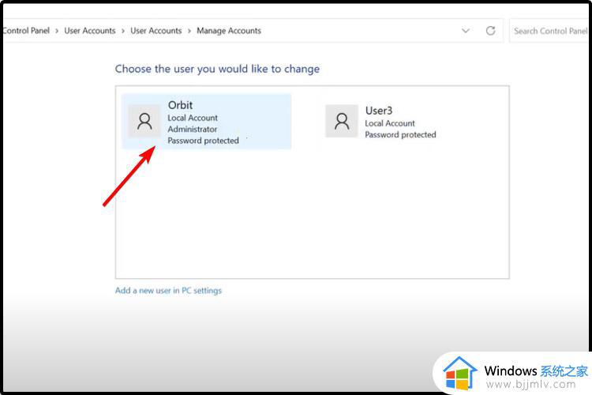Viewport: 592px width, 395px height.
Task: Click Local Account text under User3
Action: tap(390, 123)
